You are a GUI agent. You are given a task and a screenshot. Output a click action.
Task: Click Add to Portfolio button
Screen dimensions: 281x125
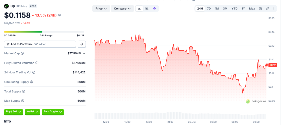40,44
